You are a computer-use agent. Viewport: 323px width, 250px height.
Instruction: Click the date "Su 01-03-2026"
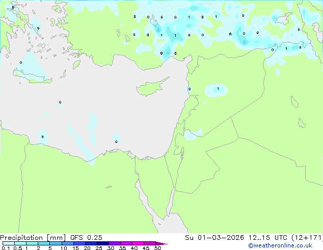click(x=214, y=238)
